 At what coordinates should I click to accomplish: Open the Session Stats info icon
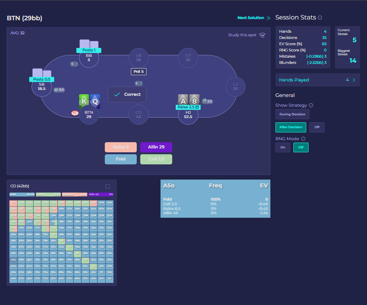coord(320,18)
